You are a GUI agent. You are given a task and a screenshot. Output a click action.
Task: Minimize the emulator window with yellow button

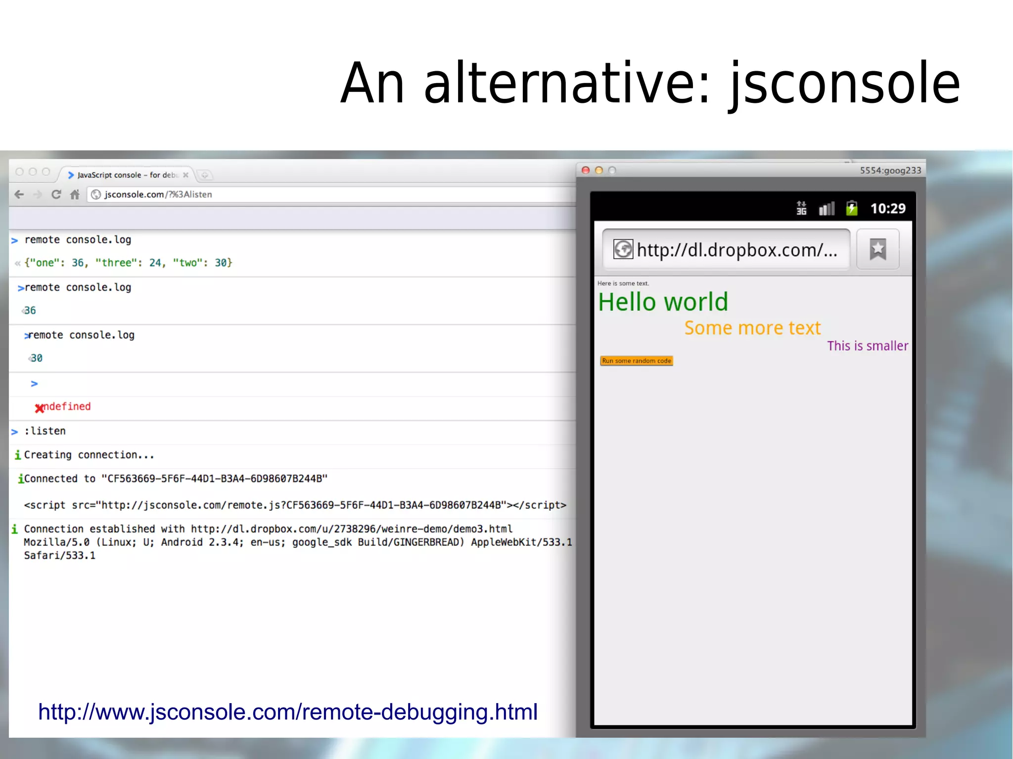coord(599,170)
